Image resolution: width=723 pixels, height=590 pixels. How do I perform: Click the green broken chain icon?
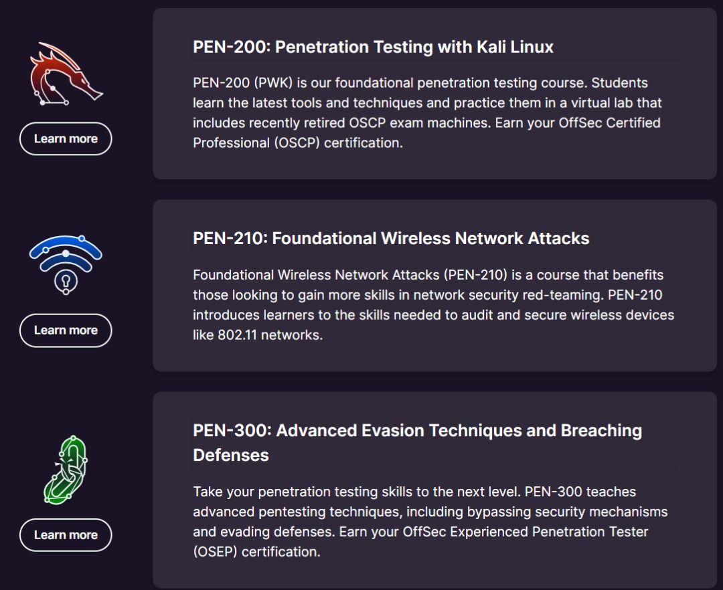click(x=66, y=469)
